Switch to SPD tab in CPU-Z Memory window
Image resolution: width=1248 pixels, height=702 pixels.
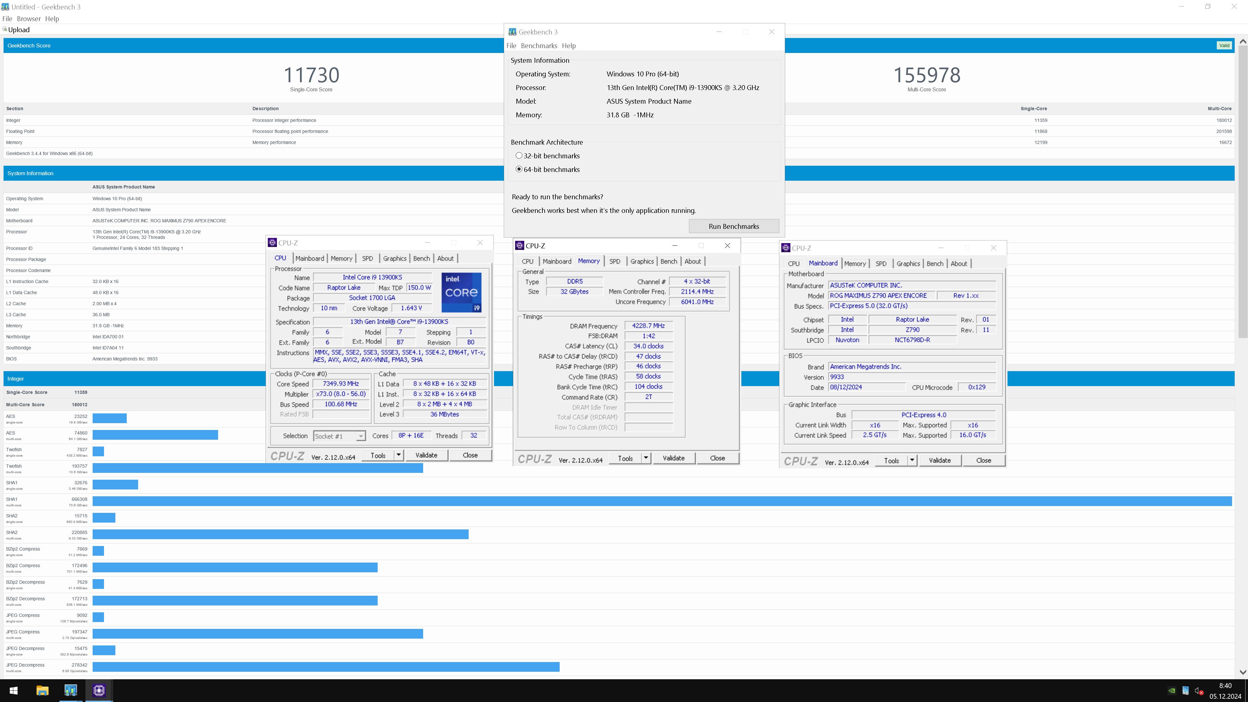pos(615,261)
